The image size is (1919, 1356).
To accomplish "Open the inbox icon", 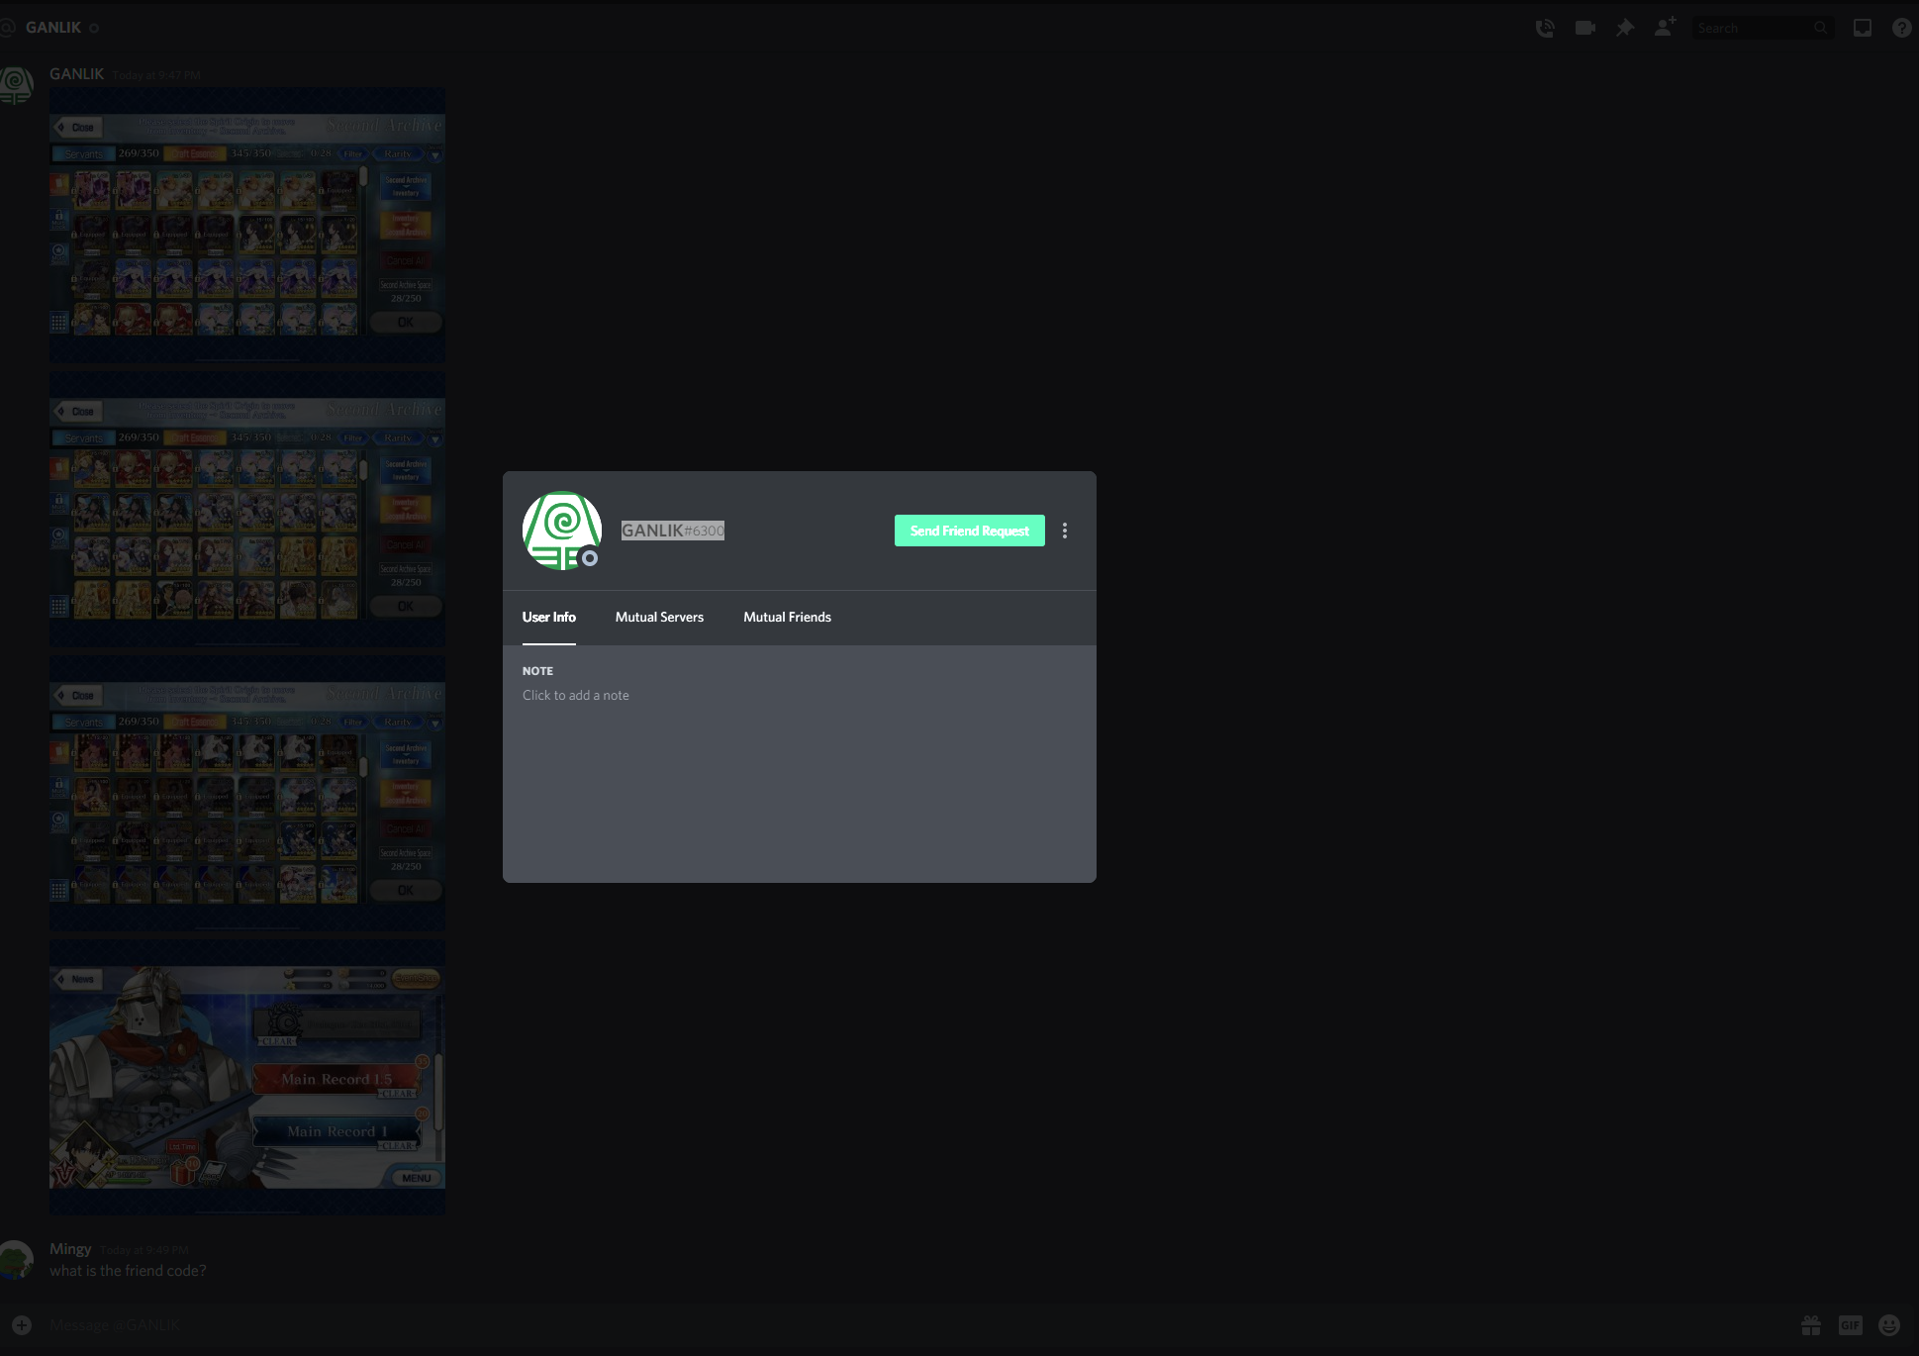I will [x=1862, y=28].
